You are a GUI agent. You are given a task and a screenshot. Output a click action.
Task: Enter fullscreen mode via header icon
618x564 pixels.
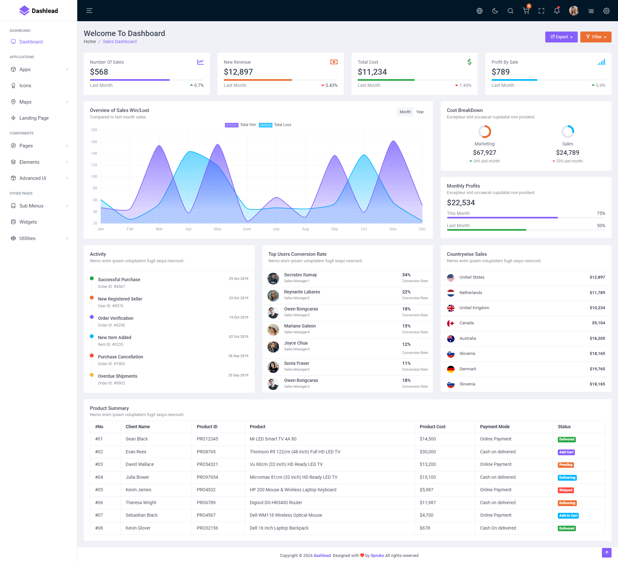click(541, 11)
